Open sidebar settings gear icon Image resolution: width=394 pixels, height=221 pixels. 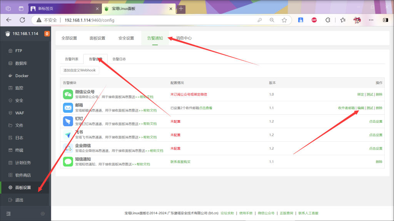pyautogui.click(x=43, y=214)
